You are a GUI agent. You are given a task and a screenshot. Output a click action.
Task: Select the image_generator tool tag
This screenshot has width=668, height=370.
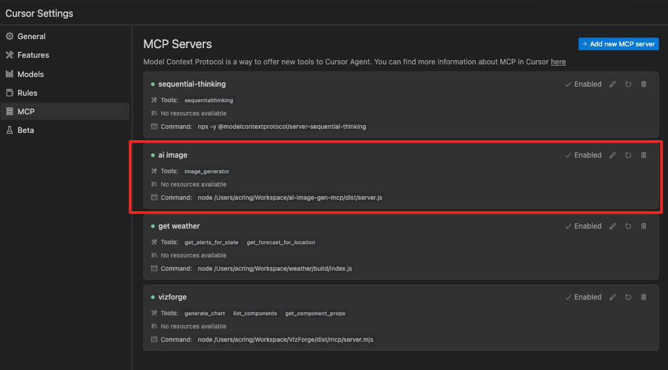click(206, 171)
